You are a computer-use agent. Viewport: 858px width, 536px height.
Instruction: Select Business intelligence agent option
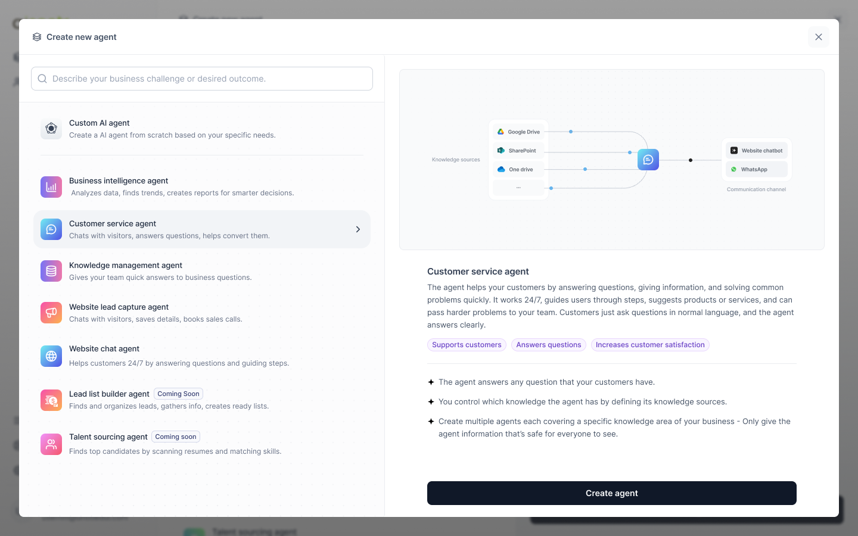202,187
